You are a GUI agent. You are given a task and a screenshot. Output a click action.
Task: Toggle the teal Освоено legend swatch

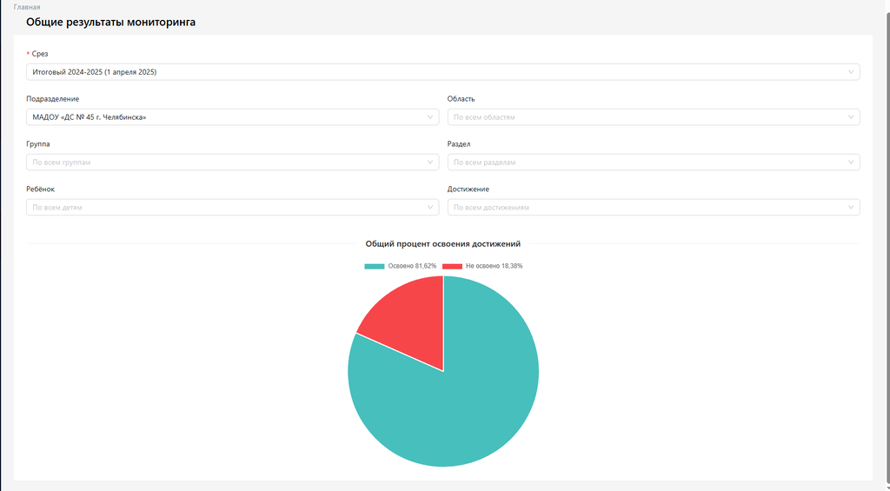point(374,266)
